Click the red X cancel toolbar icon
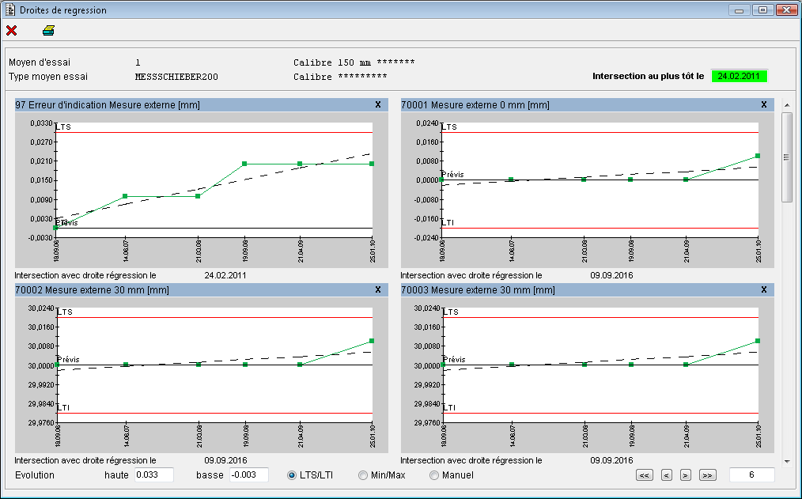The image size is (802, 499). point(12,31)
